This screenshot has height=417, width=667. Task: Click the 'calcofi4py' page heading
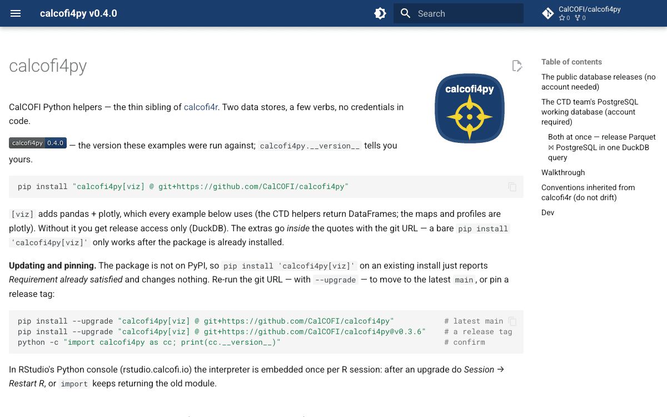48,66
